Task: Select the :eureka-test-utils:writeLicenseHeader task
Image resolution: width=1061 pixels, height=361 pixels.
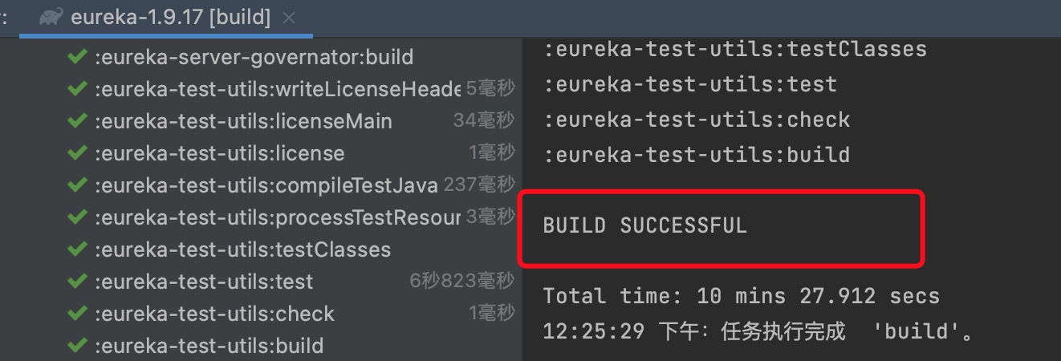Action: point(277,89)
